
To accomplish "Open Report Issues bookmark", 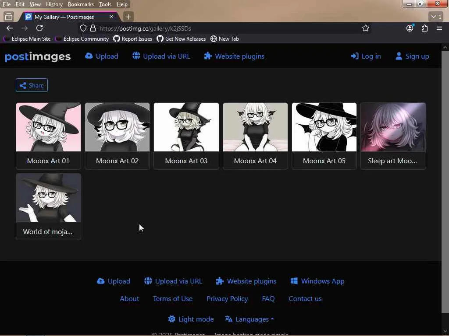I will point(133,39).
